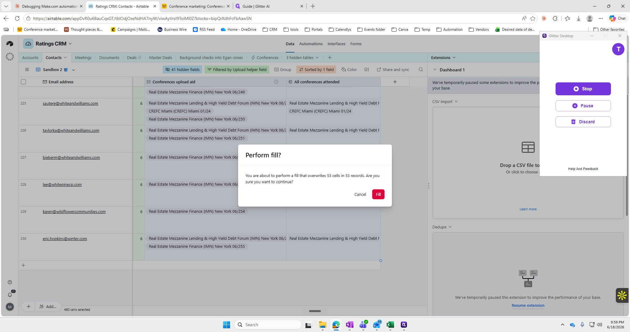This screenshot has width=630, height=332.
Task: Open the Master Deals table tab
Action: point(161,57)
